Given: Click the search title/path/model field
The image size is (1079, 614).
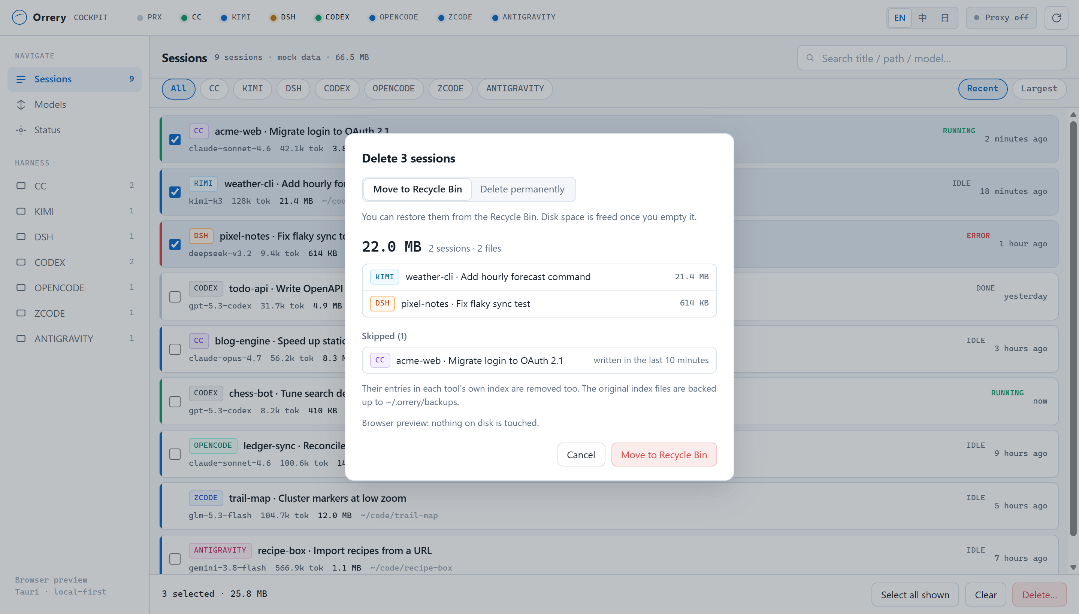Looking at the screenshot, I should pos(932,58).
